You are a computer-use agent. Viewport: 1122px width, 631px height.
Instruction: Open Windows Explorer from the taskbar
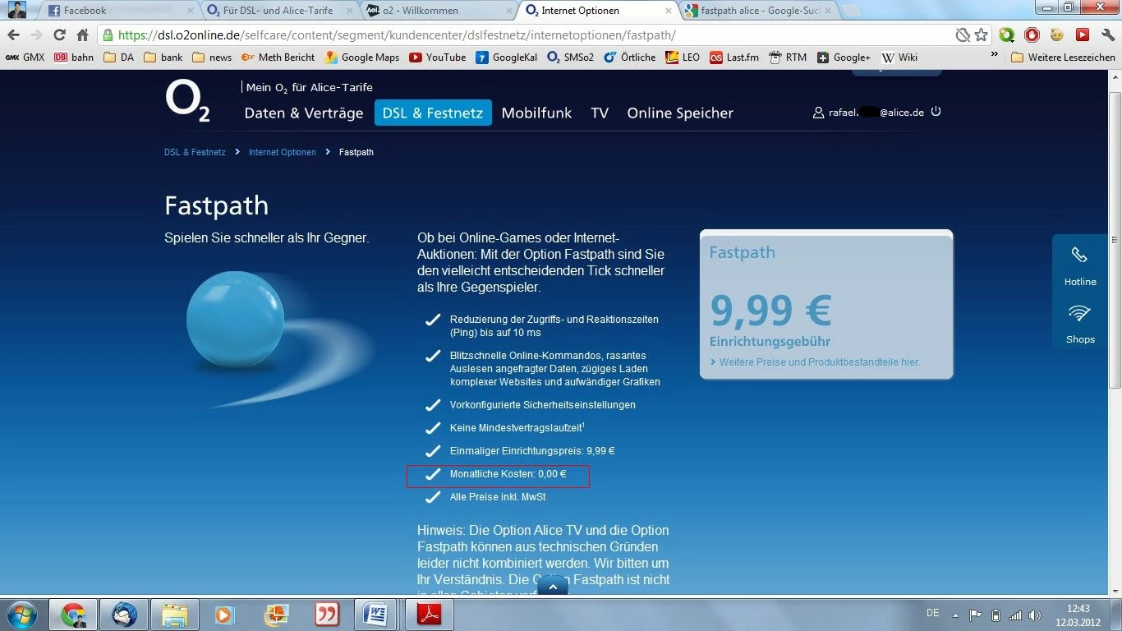[x=175, y=615]
